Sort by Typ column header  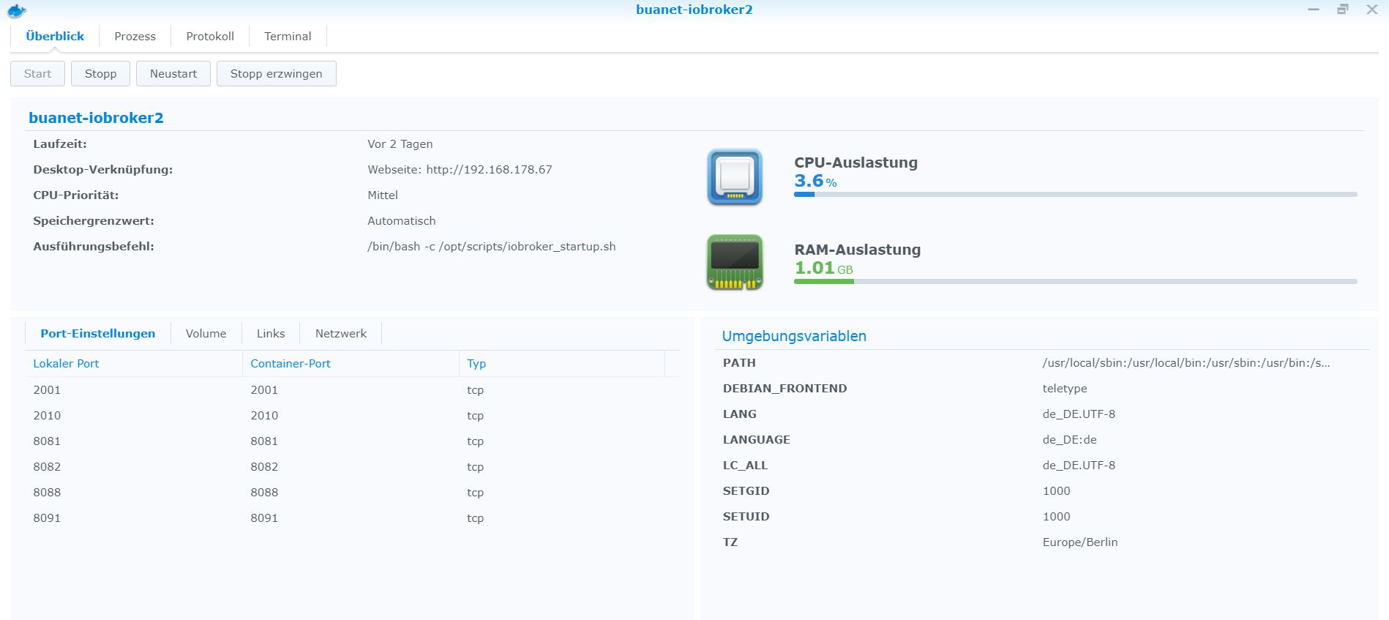pyautogui.click(x=561, y=363)
